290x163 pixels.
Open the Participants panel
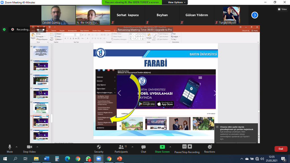[121, 149]
